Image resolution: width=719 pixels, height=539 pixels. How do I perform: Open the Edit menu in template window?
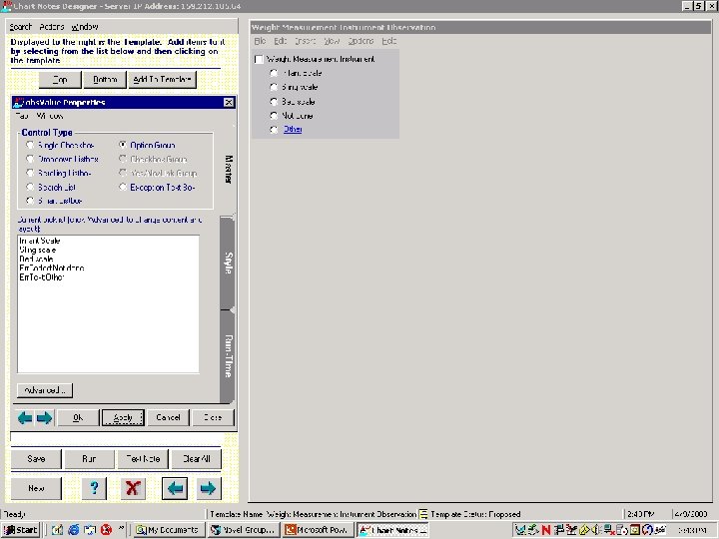(281, 41)
